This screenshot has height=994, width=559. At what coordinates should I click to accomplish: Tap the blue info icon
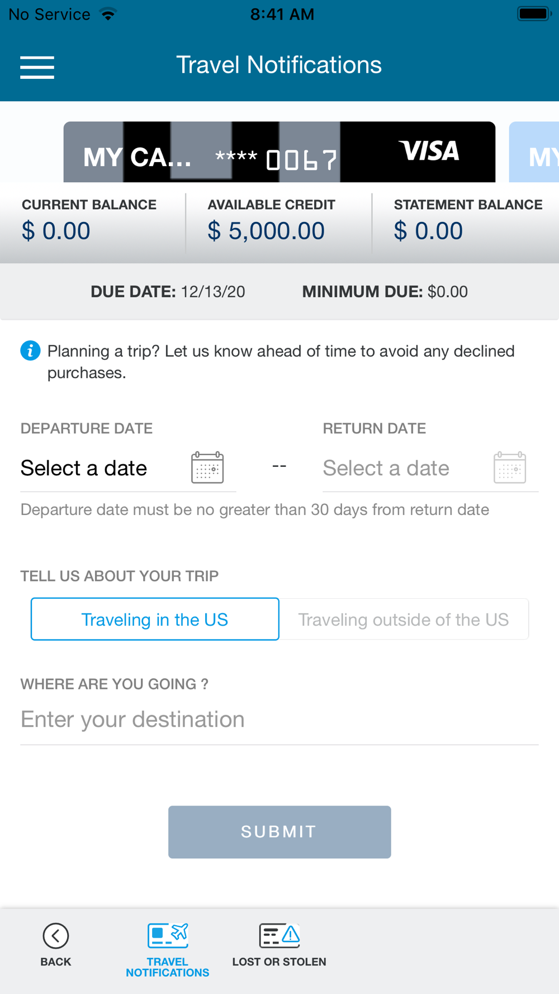click(30, 351)
